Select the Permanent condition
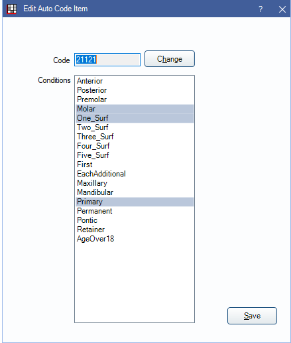291x343 pixels. (135, 211)
